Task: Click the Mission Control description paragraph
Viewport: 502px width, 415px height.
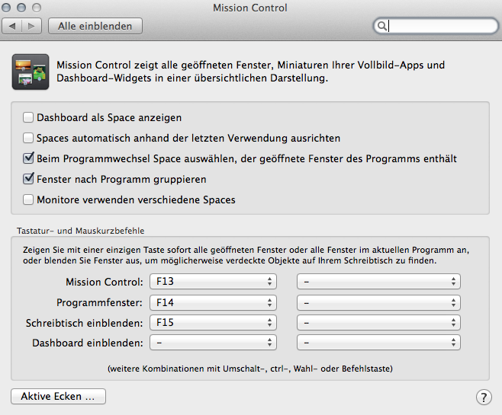Action: coord(251,72)
